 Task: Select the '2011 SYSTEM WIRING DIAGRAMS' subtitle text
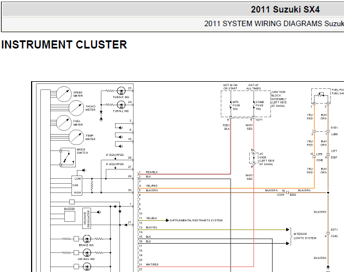pyautogui.click(x=263, y=23)
